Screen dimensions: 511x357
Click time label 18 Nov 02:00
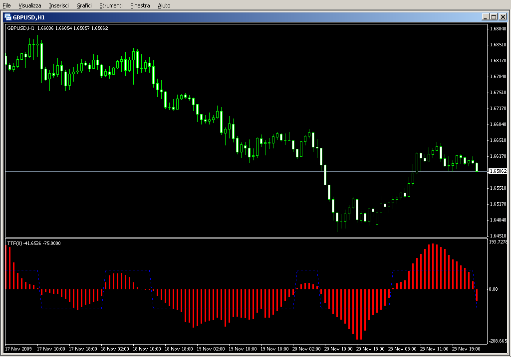(115, 349)
